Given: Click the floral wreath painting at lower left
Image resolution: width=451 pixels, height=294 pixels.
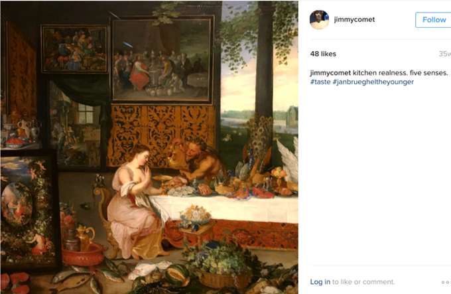Looking at the screenshot, I should coord(27,210).
